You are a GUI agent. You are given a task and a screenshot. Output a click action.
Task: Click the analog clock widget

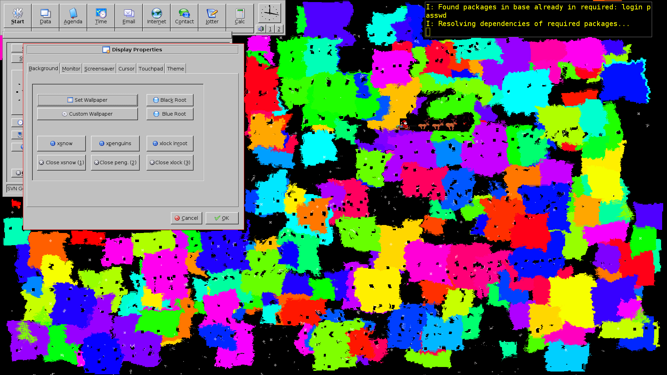[270, 13]
